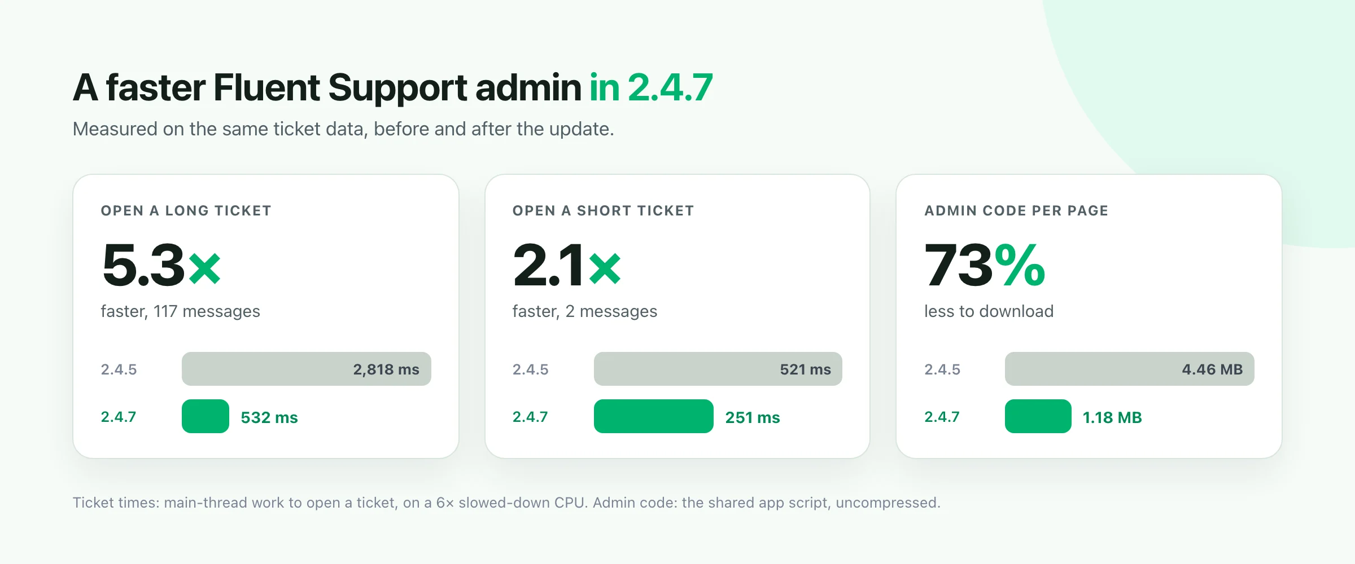Image resolution: width=1355 pixels, height=564 pixels.
Task: Click the 2.4.7 label in the long ticket card
Action: [119, 417]
